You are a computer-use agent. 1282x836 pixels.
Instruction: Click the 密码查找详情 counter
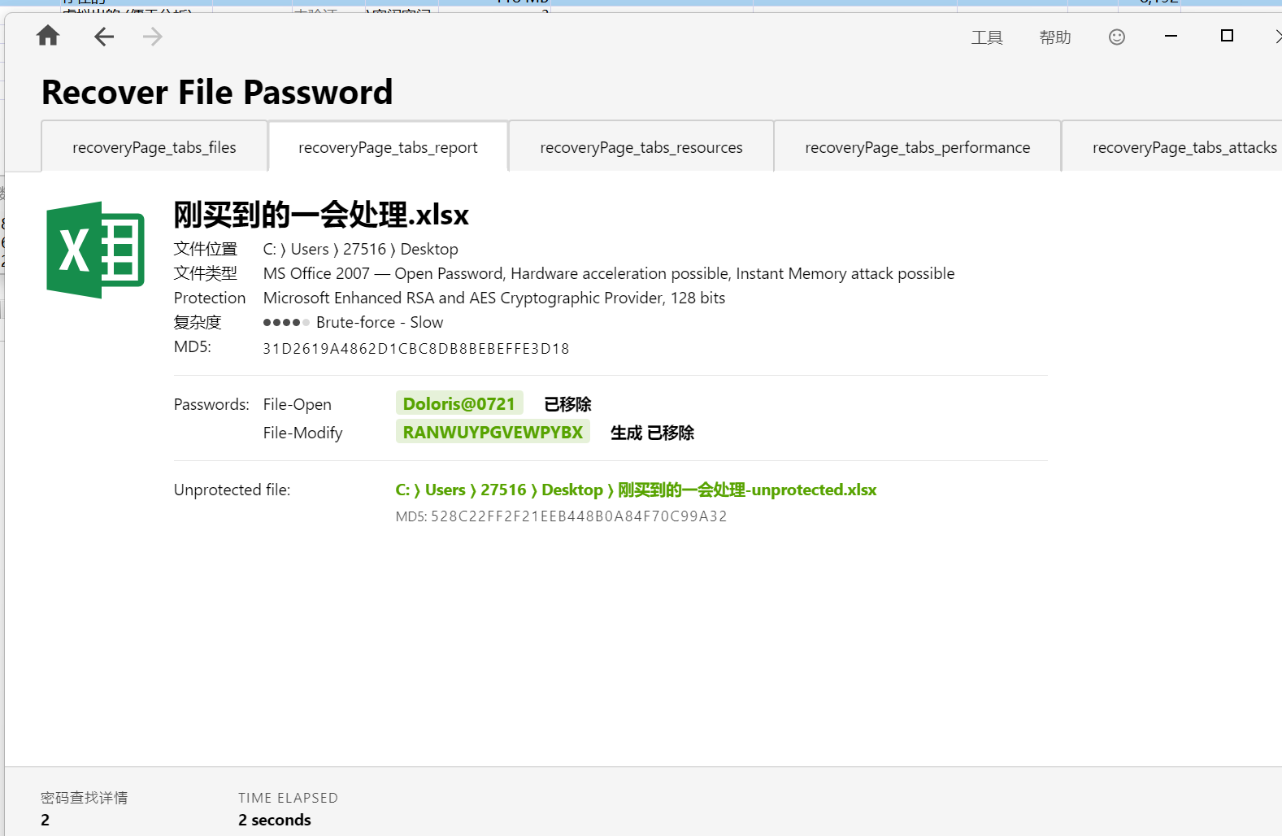(x=84, y=808)
